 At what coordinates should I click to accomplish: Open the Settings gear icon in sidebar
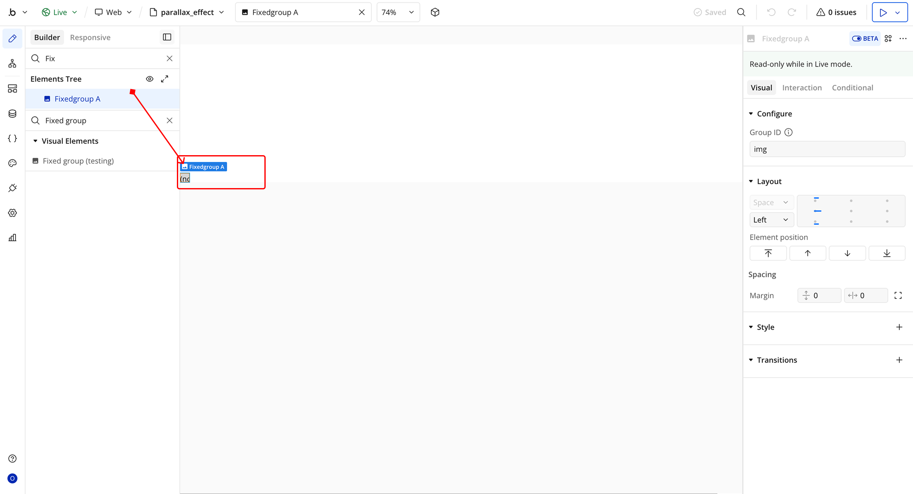[12, 213]
